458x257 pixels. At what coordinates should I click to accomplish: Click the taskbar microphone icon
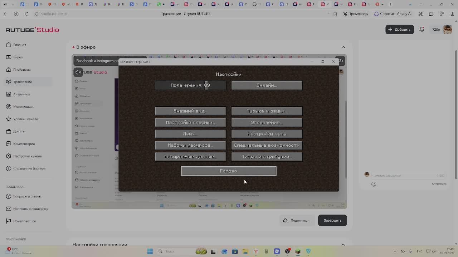[410, 251]
